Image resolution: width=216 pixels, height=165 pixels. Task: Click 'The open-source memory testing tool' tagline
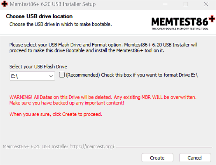click(x=180, y=29)
